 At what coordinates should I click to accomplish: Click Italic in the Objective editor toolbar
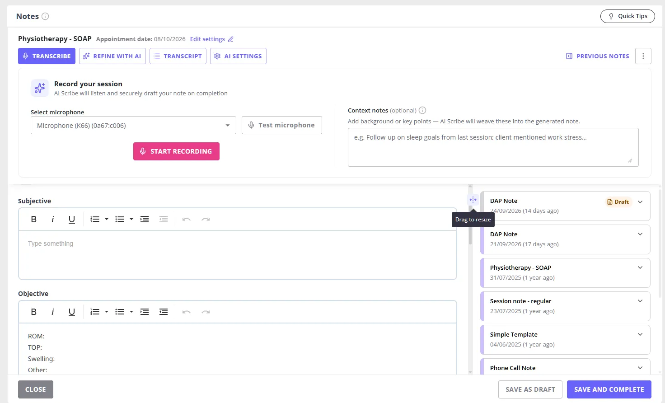53,312
